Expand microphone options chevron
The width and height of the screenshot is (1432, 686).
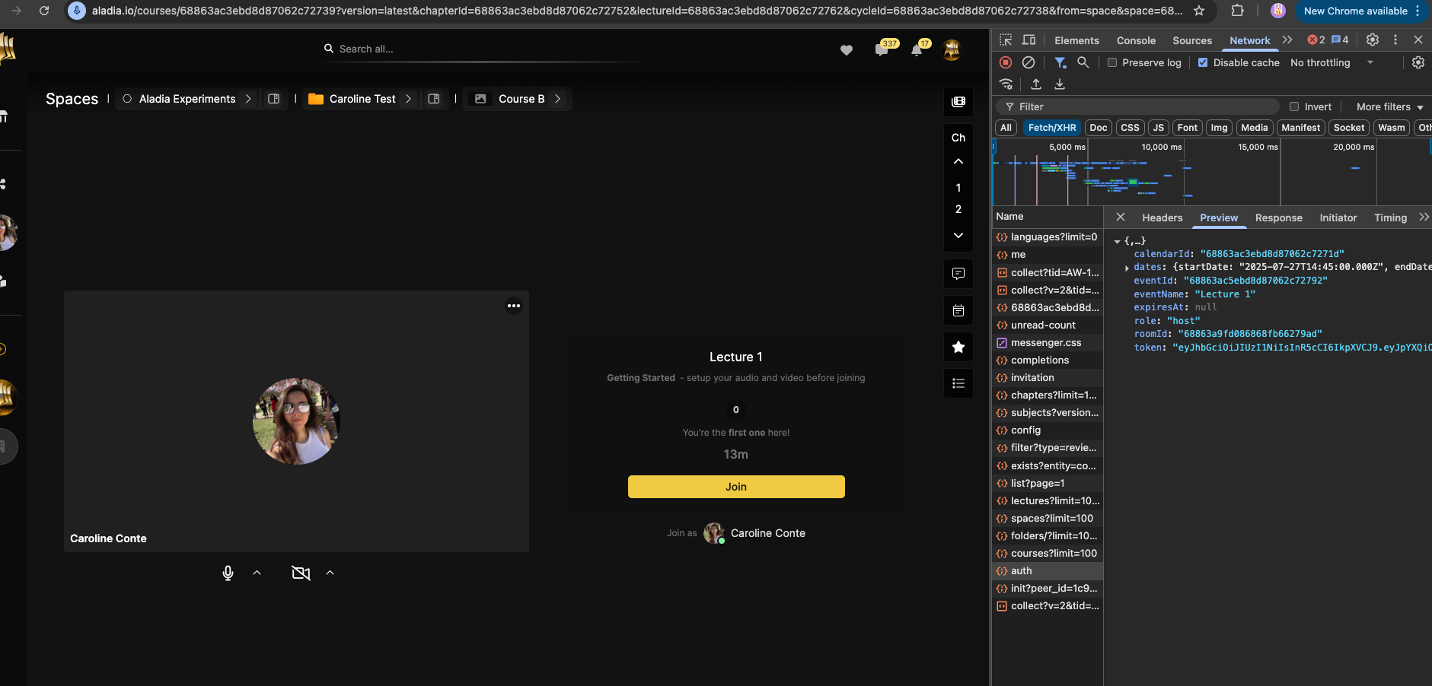tap(257, 573)
